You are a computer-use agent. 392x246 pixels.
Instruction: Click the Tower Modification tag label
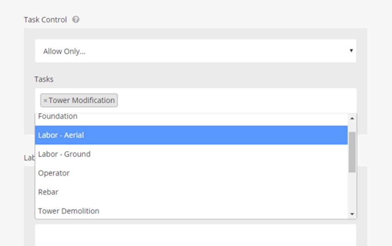[81, 101]
